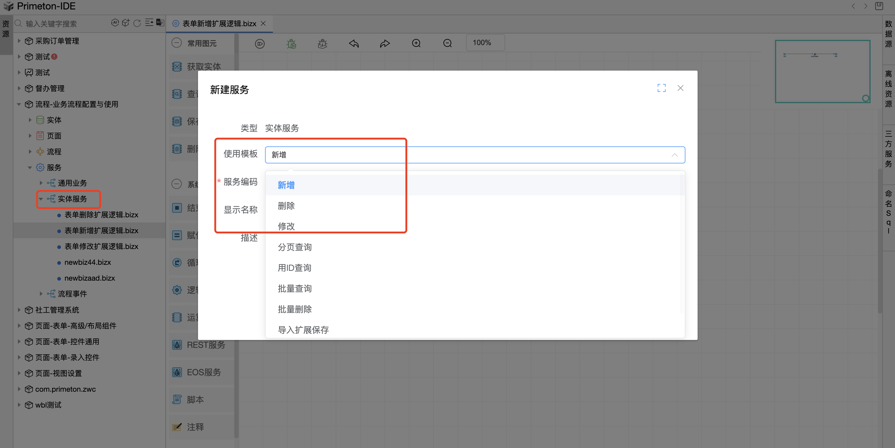Click the zoom out magnifier icon
The image size is (895, 448).
click(447, 44)
